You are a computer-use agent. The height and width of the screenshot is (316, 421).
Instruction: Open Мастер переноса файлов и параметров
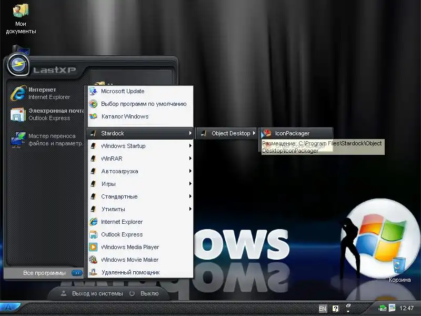(46, 140)
